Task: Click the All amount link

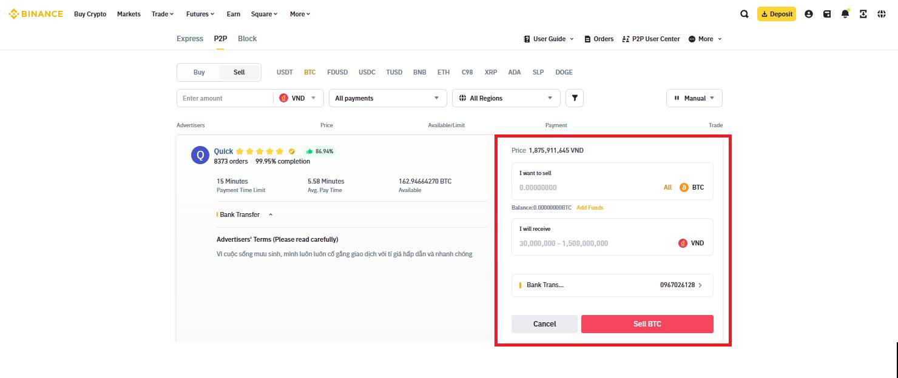Action: pyautogui.click(x=667, y=188)
